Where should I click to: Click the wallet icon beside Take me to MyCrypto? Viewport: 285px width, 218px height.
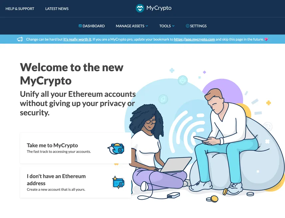[116, 149]
